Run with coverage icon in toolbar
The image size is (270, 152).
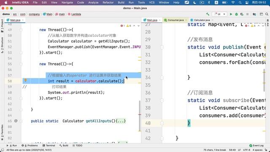click(x=242, y=14)
